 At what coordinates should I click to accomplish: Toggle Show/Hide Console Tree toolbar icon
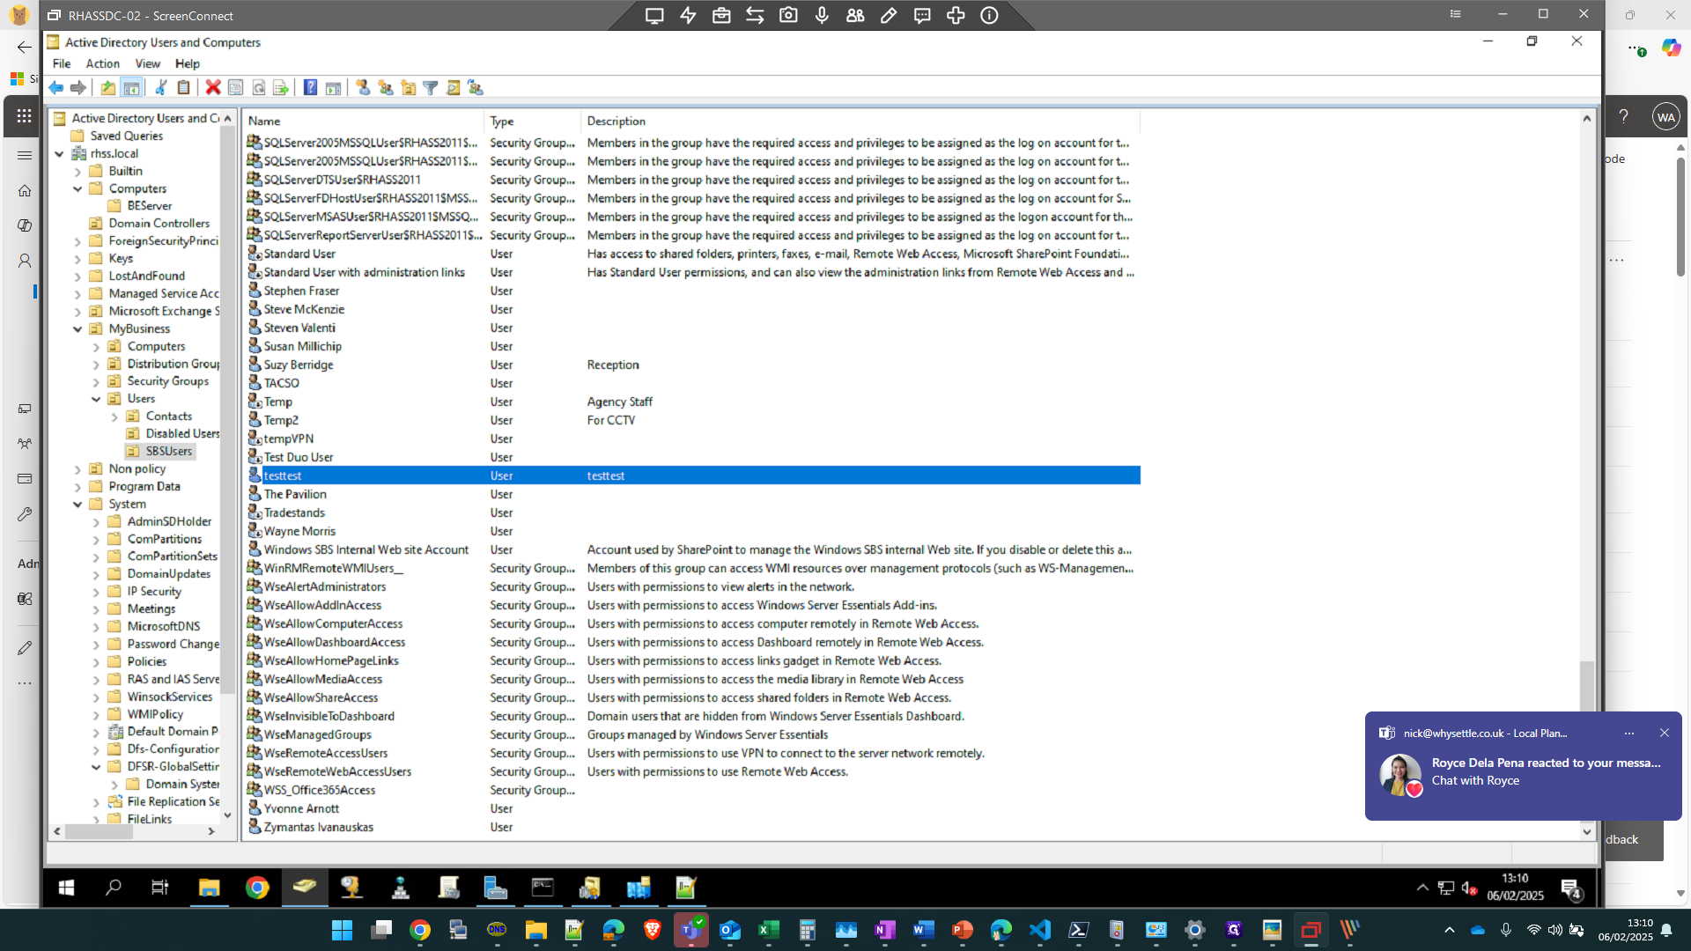131,87
